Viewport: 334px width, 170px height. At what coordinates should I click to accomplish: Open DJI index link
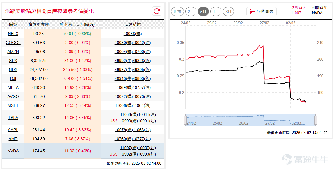pos(13,78)
